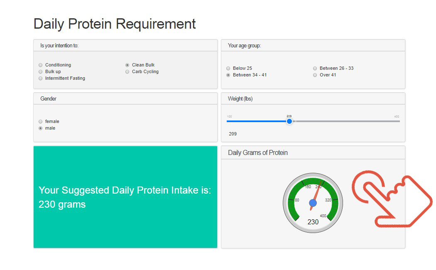The height and width of the screenshot is (270, 436).
Task: Click the Daily Protein Requirement title
Action: (115, 24)
